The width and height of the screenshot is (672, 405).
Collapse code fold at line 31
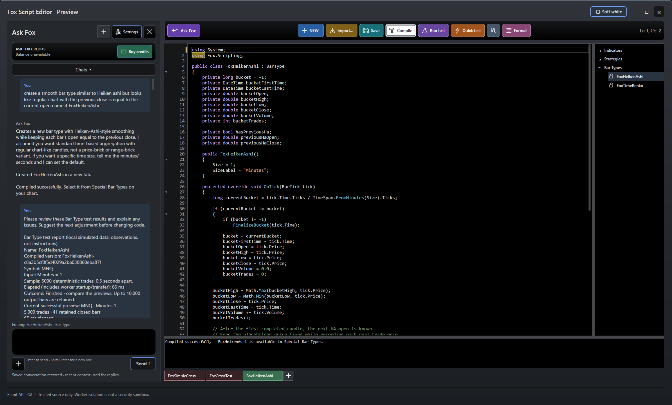pos(166,214)
